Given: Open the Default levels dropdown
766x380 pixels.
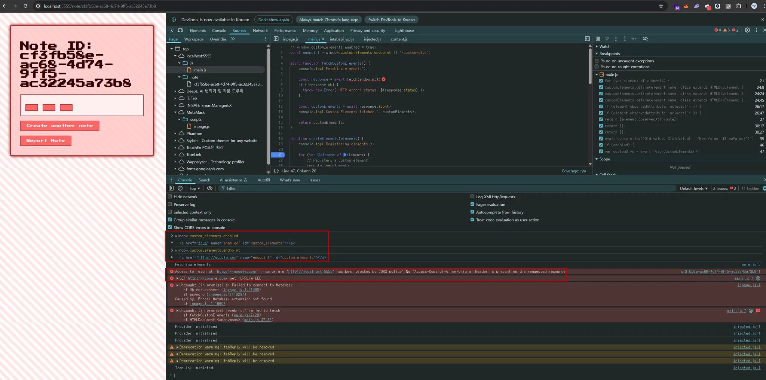Looking at the screenshot, I should [x=693, y=189].
